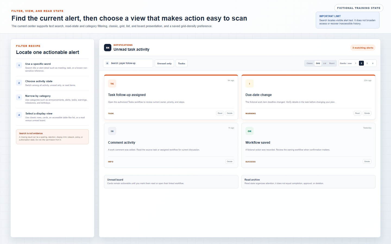Click the Choose activity state step title
391x244 pixels.
click(39, 81)
